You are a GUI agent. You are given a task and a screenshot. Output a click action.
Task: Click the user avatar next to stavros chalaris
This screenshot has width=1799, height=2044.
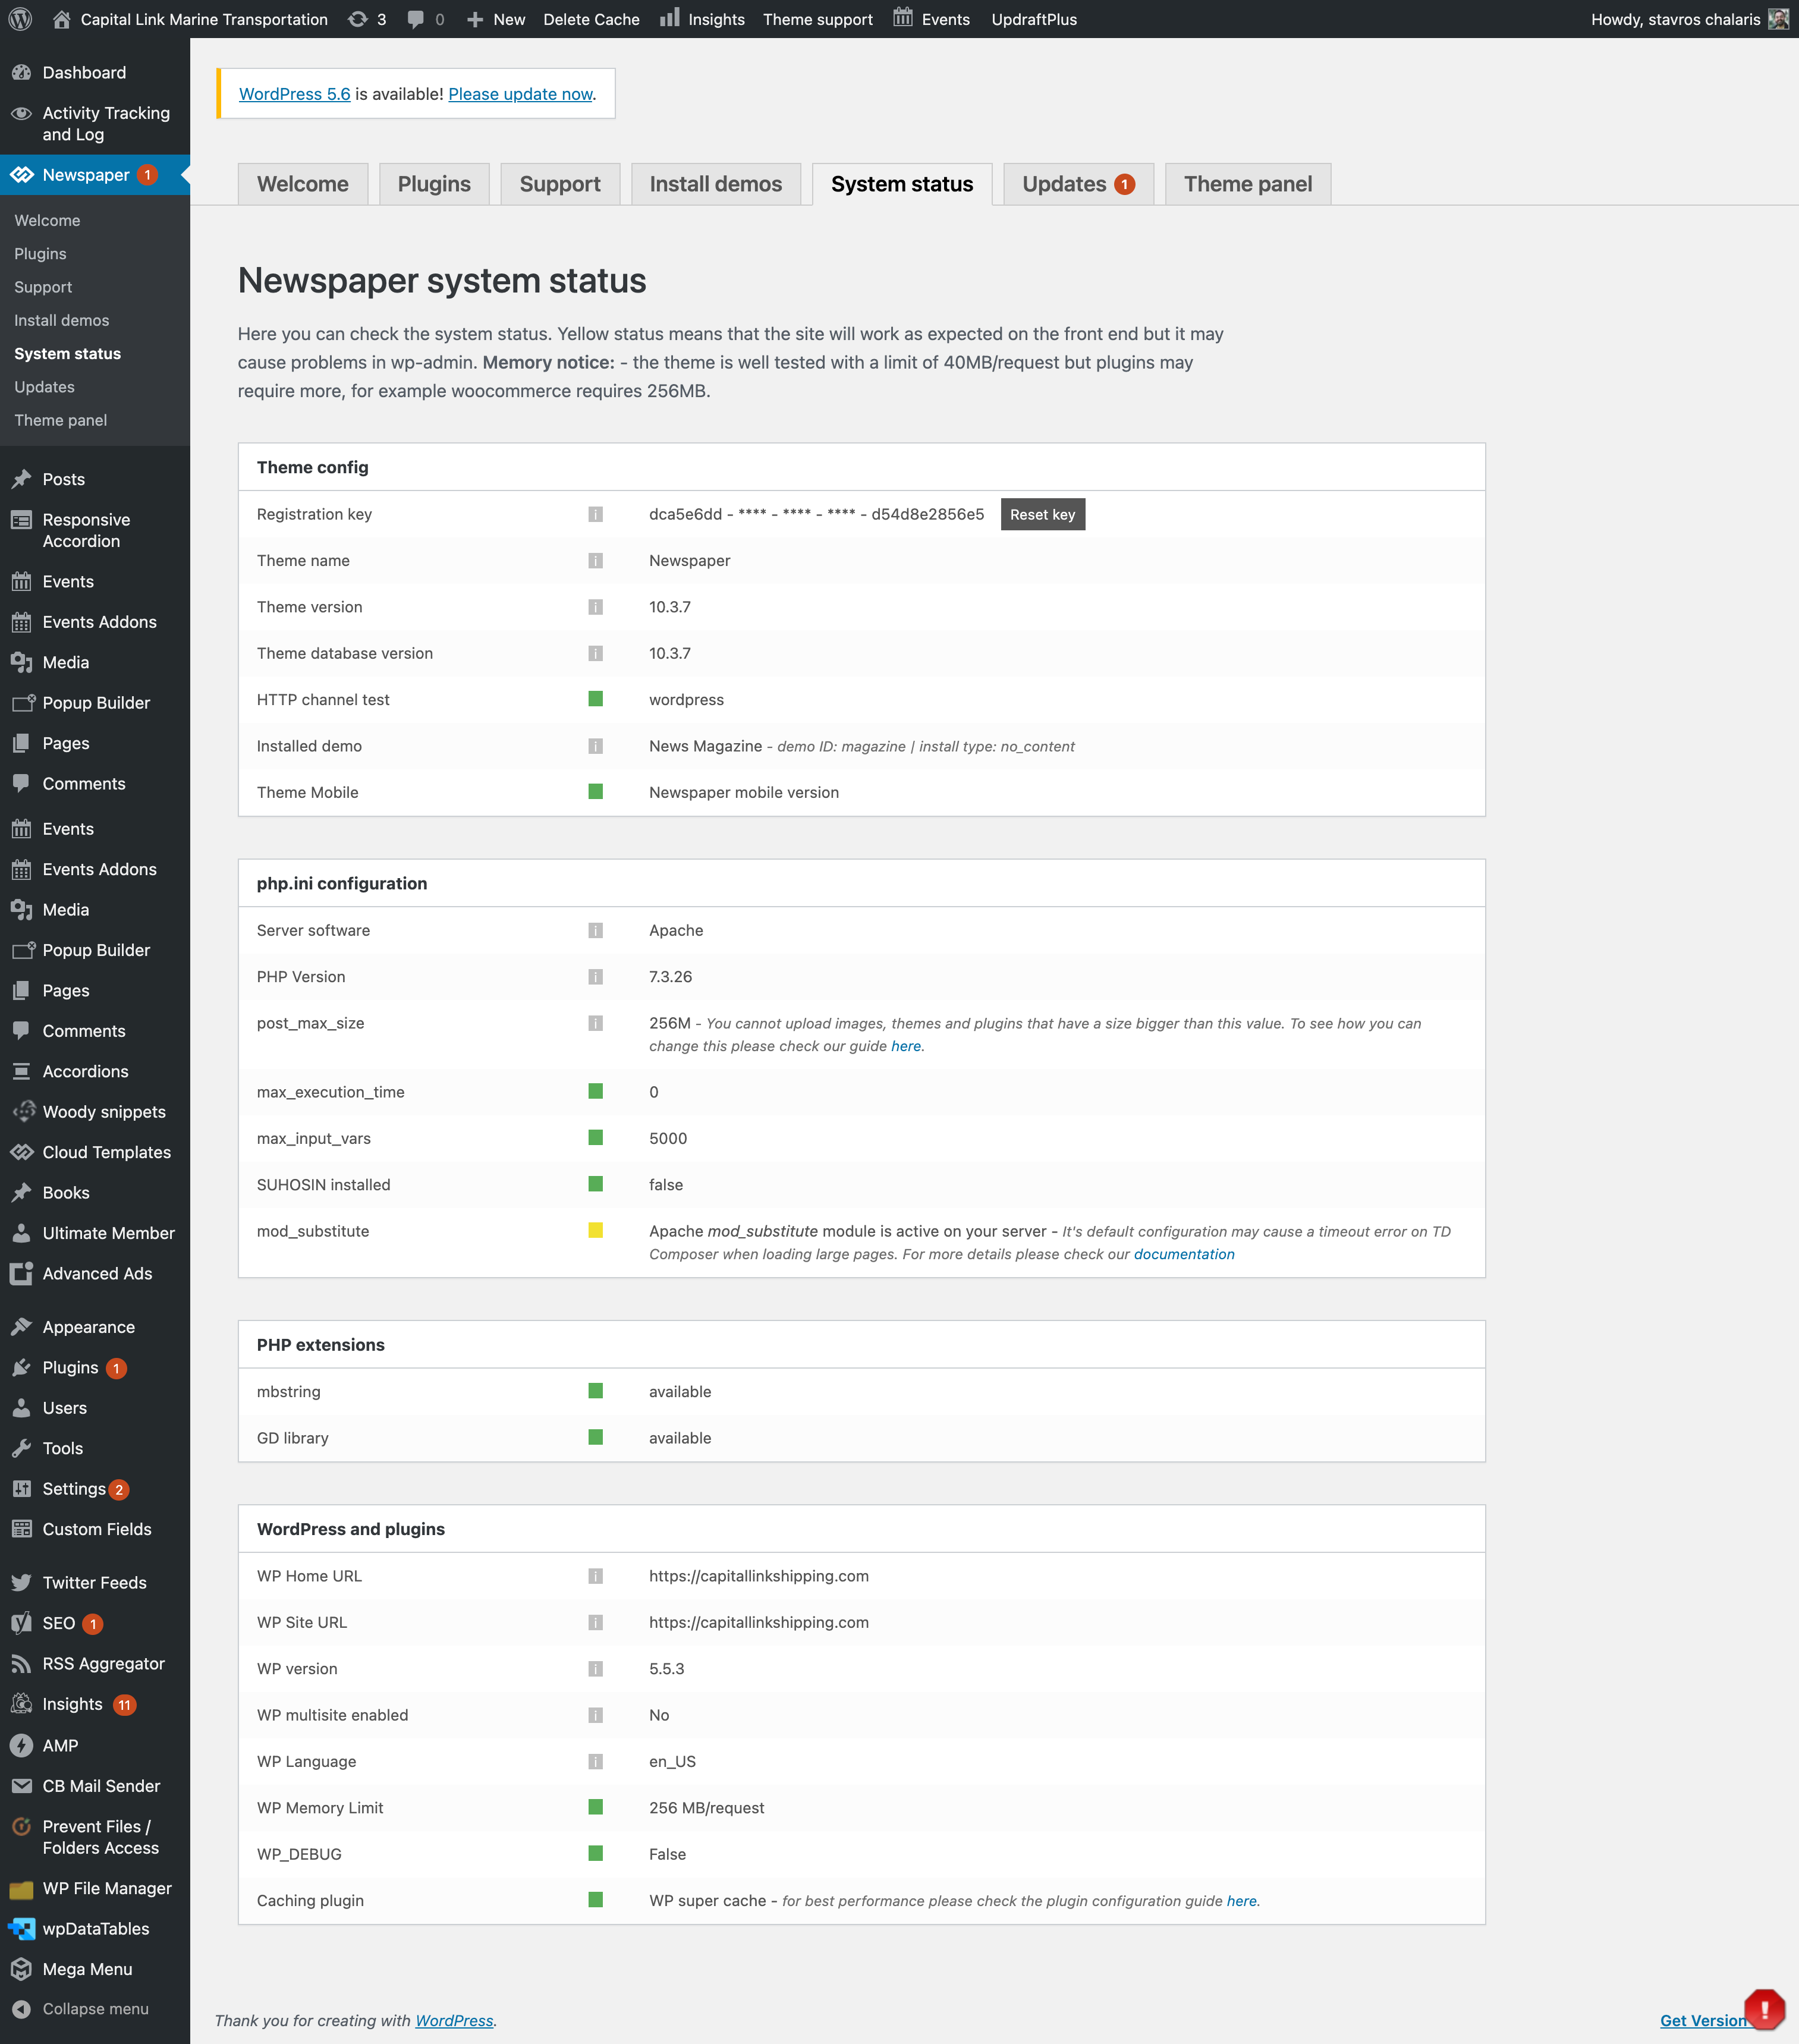pos(1778,19)
